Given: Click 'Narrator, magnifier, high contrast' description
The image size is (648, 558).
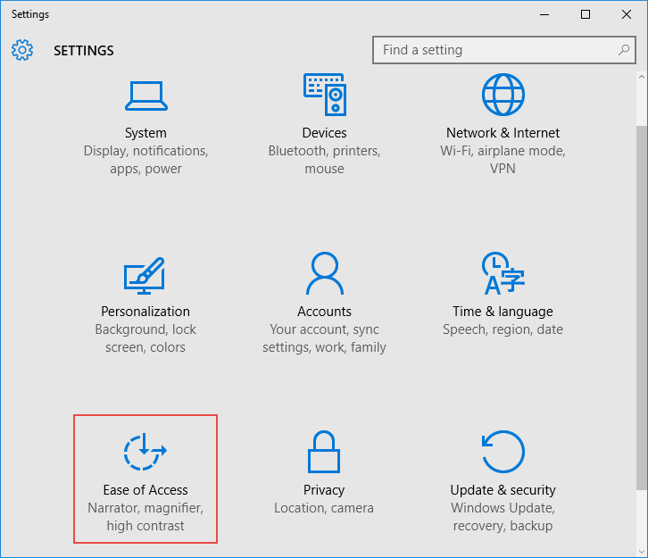Looking at the screenshot, I should coord(145,517).
